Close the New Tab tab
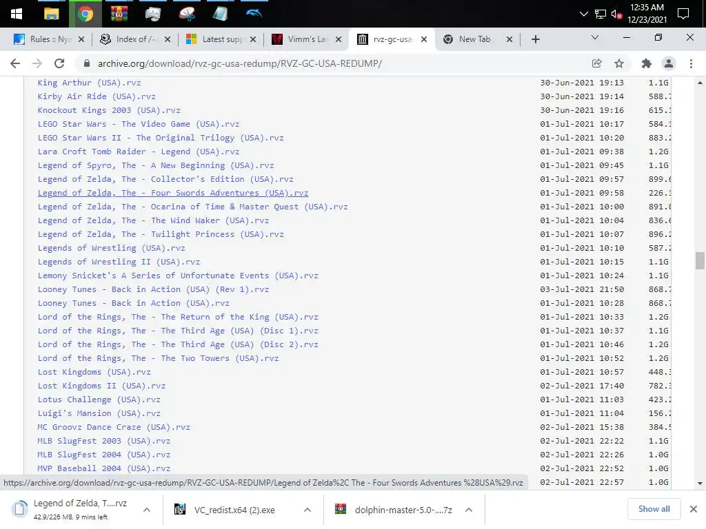 (510, 39)
